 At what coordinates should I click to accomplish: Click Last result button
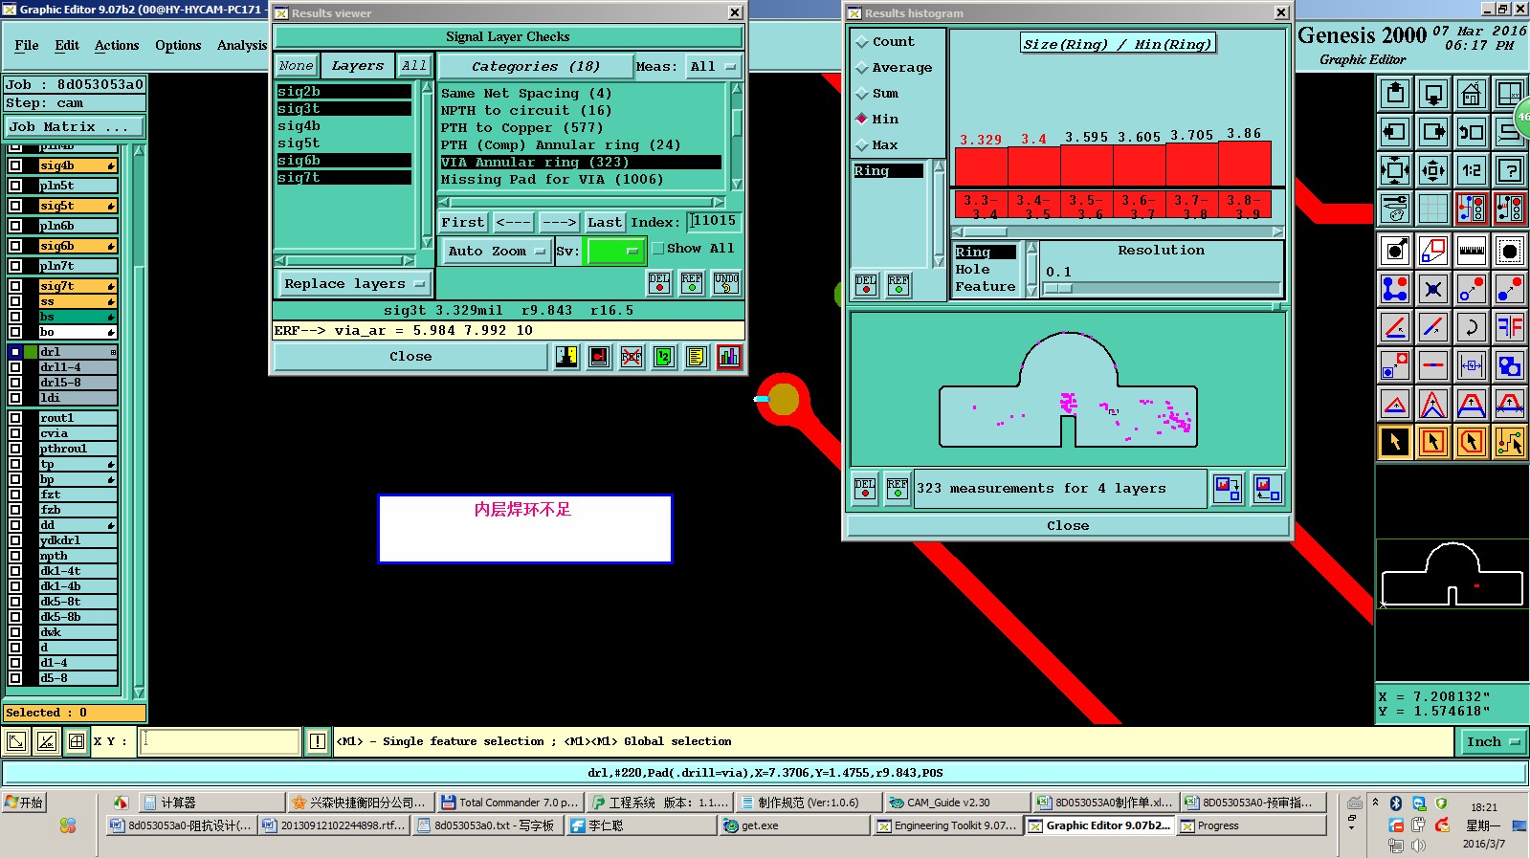(605, 223)
